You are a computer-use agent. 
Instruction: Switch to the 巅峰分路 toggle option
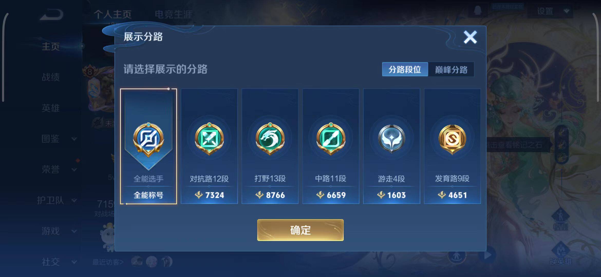coord(451,69)
